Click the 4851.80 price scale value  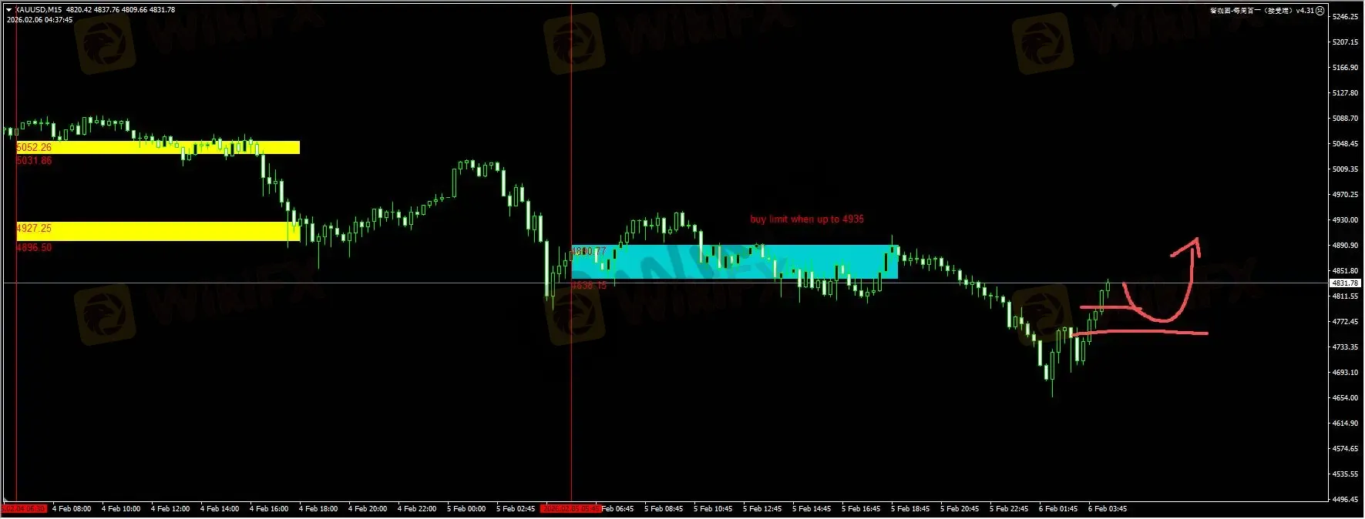1345,271
